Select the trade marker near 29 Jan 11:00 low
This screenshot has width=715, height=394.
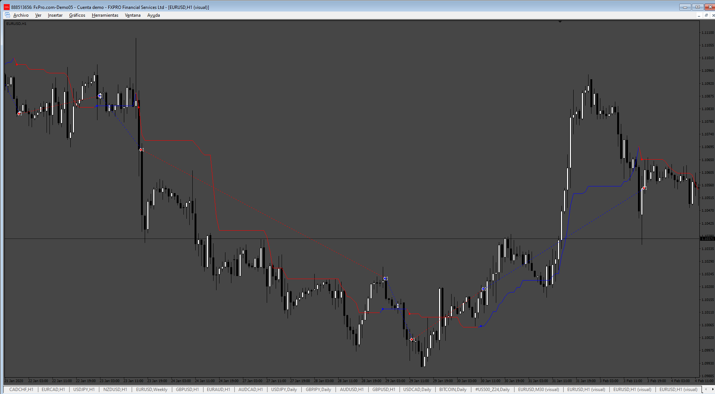point(412,339)
